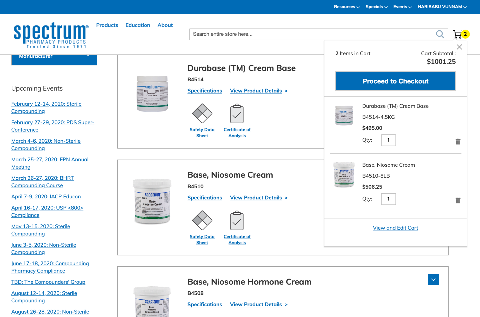
Task: Click Base, Niosome Cream product title
Action: [x=230, y=175]
